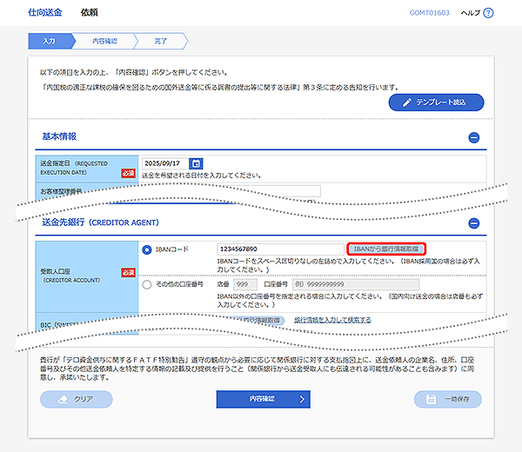Viewport: 522px width, 452px height.
Task: Collapse the 基本情報 section
Action: tap(474, 137)
